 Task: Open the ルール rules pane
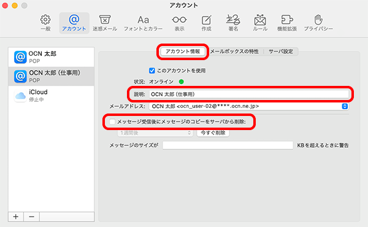pyautogui.click(x=260, y=23)
